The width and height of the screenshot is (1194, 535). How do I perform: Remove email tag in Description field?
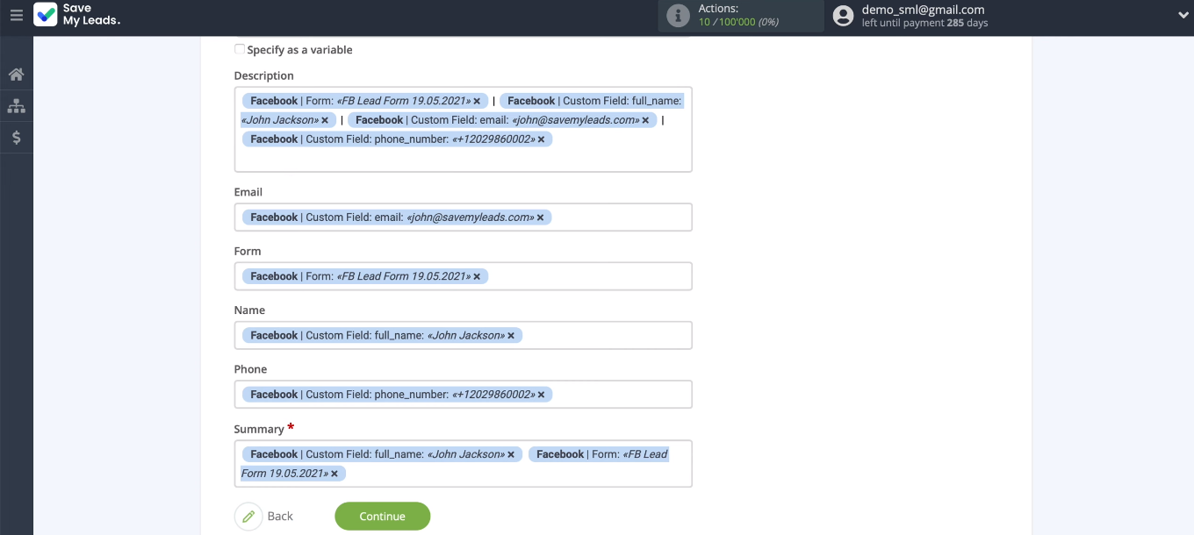(x=645, y=120)
